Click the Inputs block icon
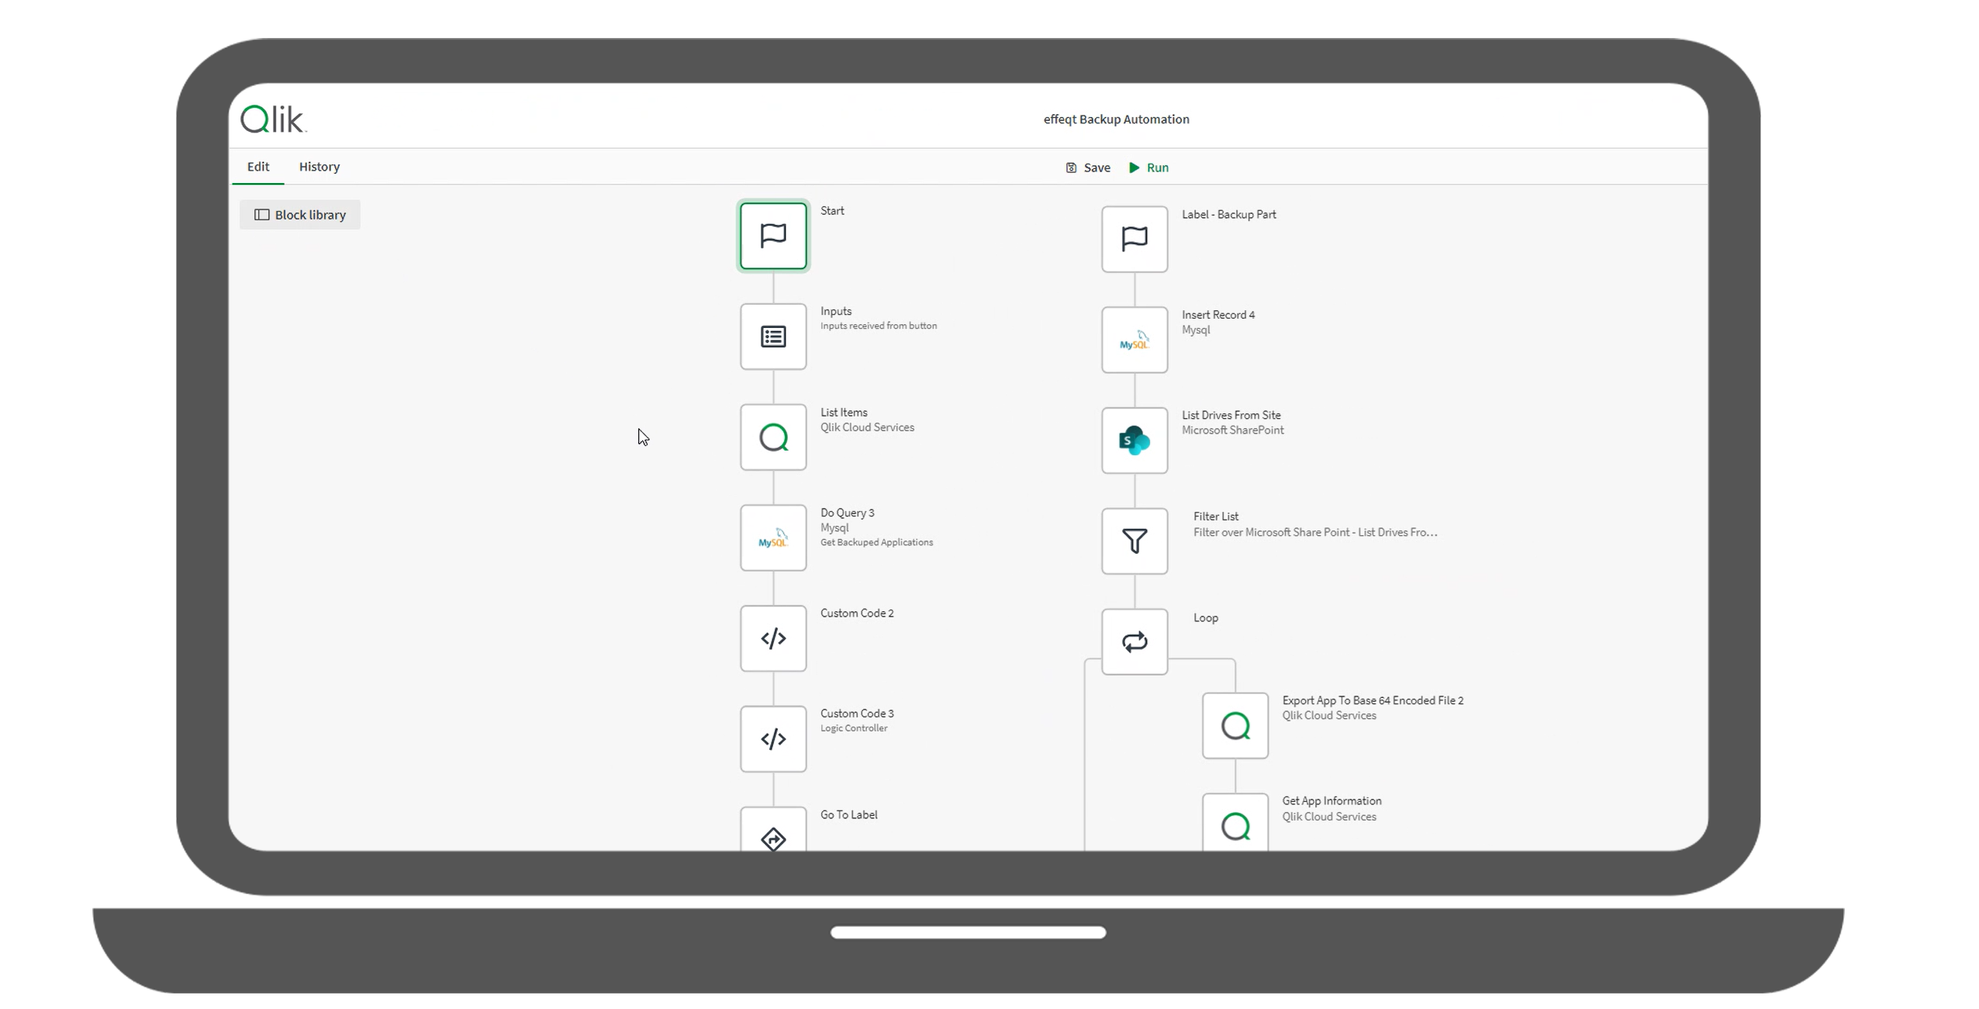This screenshot has width=1979, height=1009. click(773, 336)
